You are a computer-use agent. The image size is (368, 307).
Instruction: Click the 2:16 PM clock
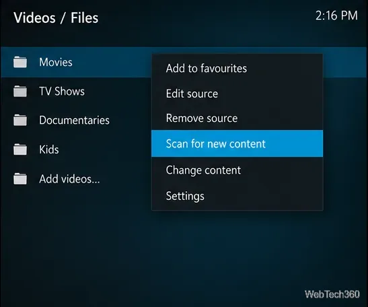[x=336, y=15]
